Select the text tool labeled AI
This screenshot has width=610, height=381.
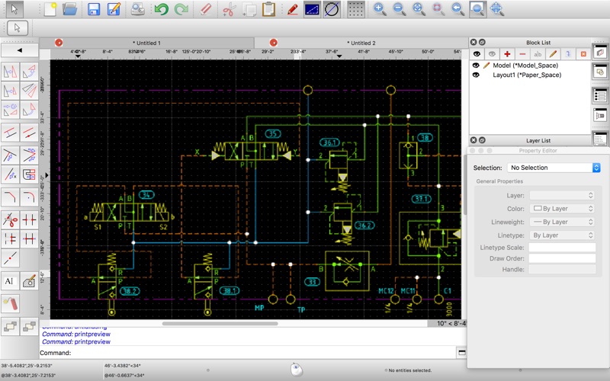(x=10, y=281)
